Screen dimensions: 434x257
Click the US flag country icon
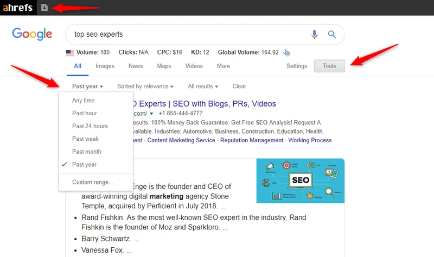pyautogui.click(x=70, y=52)
